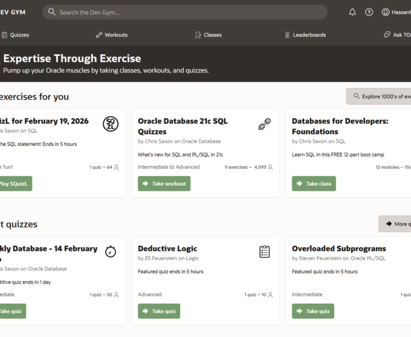
Task: Click "by Eli Feuerstein on Logic" text
Action: point(168,258)
